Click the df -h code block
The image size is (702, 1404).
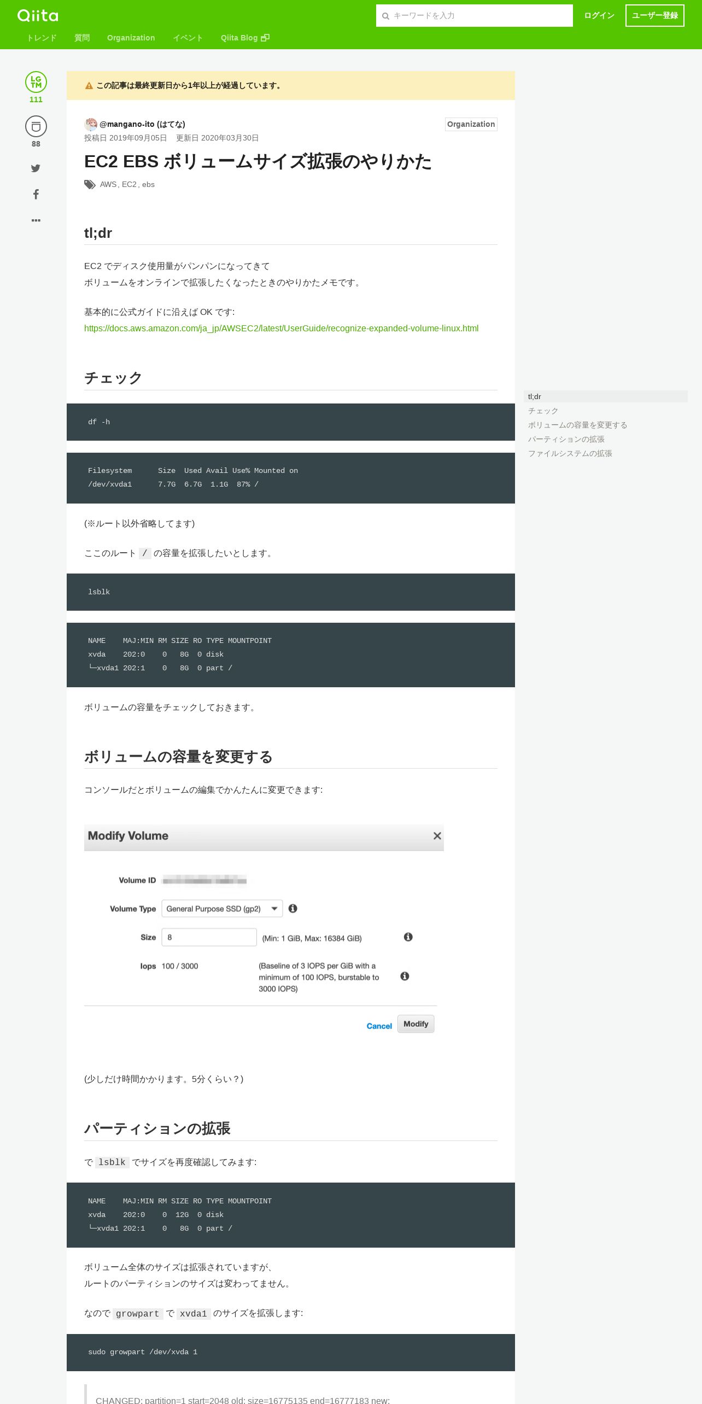pos(291,422)
